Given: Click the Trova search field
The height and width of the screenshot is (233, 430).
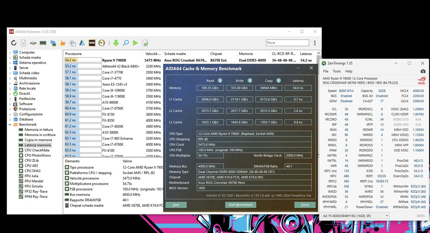Looking at the screenshot, I should (x=287, y=43).
